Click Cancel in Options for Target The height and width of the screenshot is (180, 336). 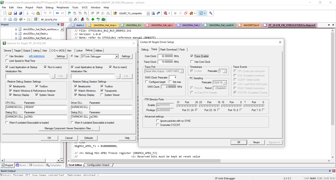coord(69,138)
